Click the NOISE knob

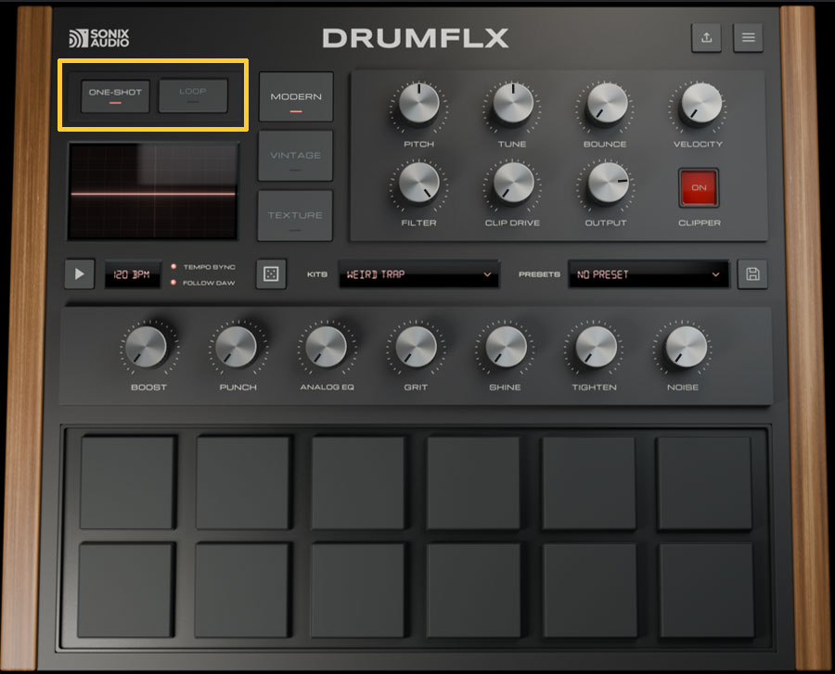coord(686,347)
